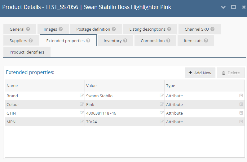The image size is (247, 162).
Task: Click help icon on Item stats tab
Action: pos(206,41)
